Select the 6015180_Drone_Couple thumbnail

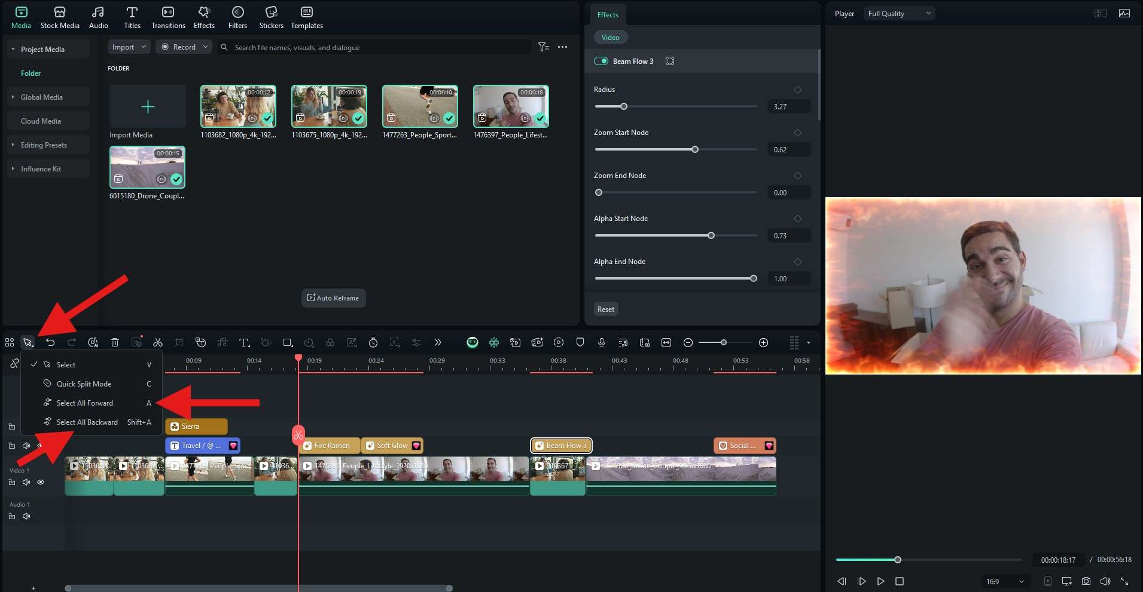pos(147,167)
